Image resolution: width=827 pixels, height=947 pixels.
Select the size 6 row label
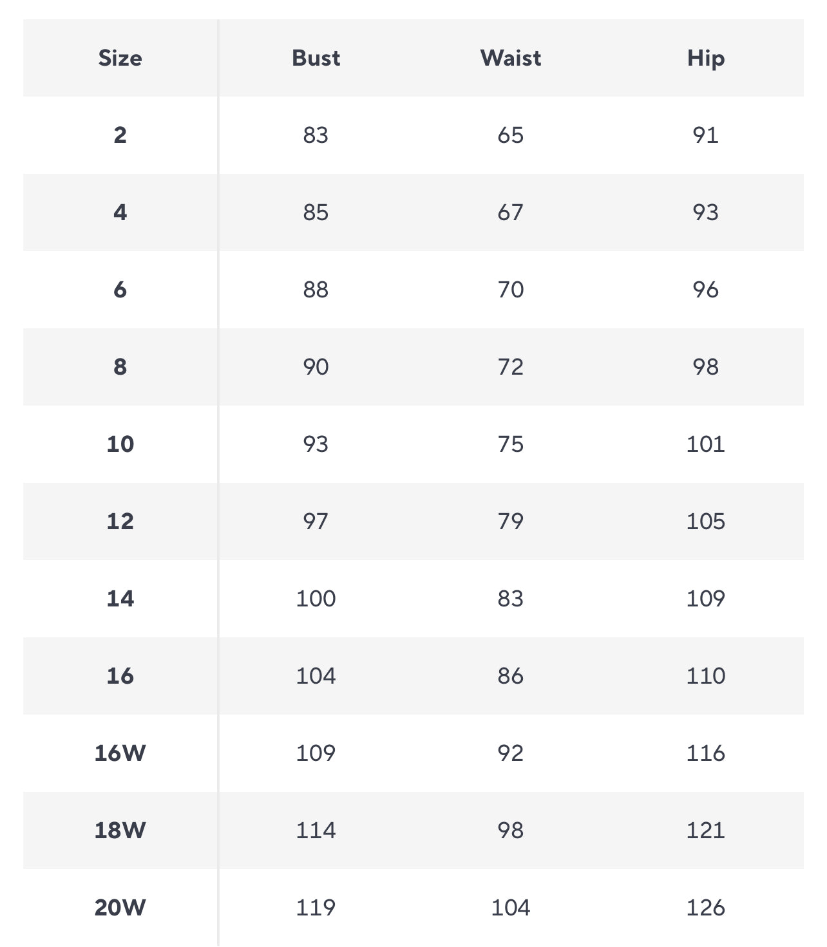click(x=120, y=290)
